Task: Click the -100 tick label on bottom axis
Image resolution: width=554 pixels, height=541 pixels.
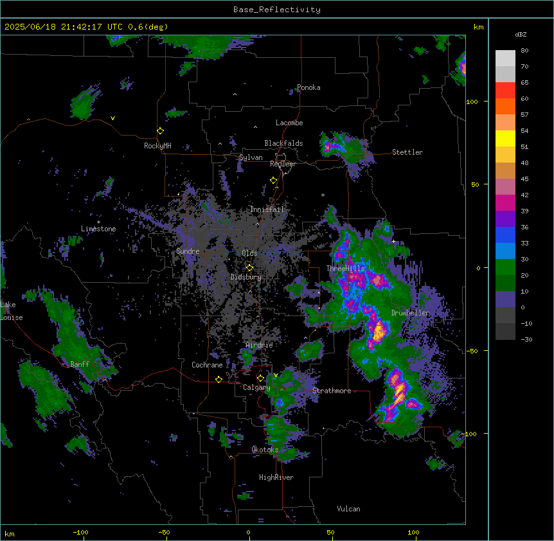Action: pos(80,532)
